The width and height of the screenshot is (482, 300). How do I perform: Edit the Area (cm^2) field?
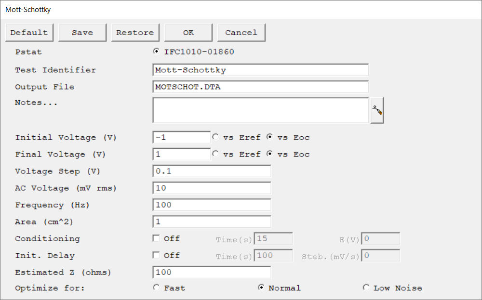[212, 222]
